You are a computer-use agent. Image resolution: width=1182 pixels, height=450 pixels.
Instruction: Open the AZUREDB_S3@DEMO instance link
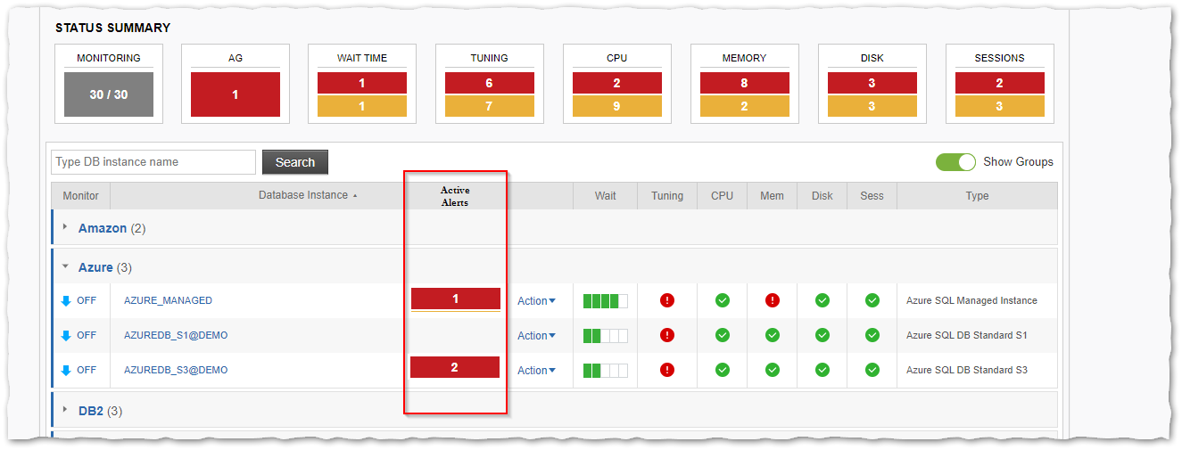click(x=176, y=370)
